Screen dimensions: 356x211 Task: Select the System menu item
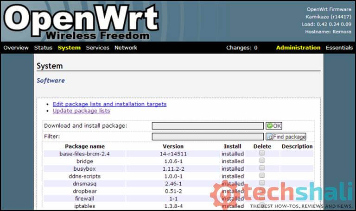click(x=69, y=48)
